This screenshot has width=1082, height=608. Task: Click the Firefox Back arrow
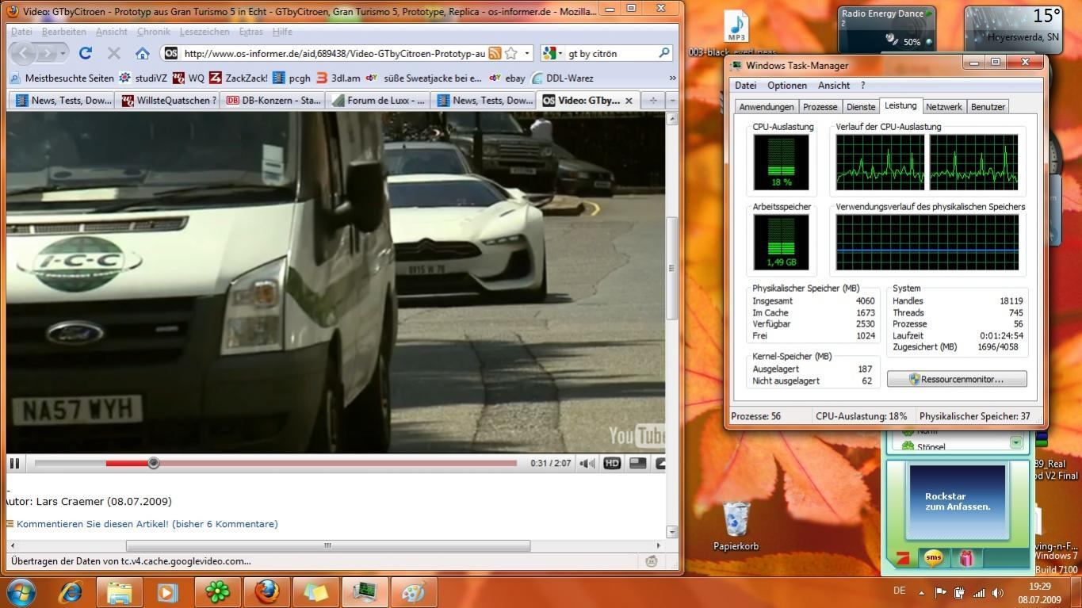pos(23,53)
